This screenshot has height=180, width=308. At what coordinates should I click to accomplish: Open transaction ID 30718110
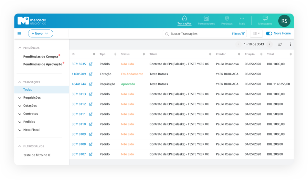coord(79,124)
